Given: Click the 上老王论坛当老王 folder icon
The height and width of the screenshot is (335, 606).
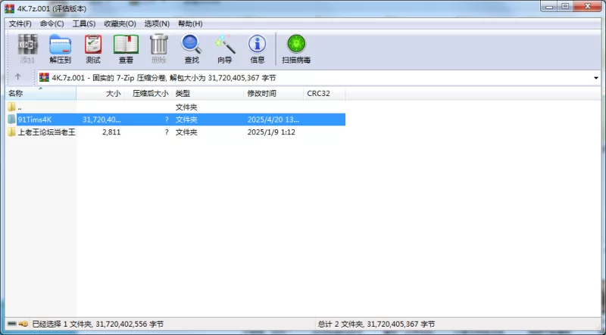Looking at the screenshot, I should 11,132.
